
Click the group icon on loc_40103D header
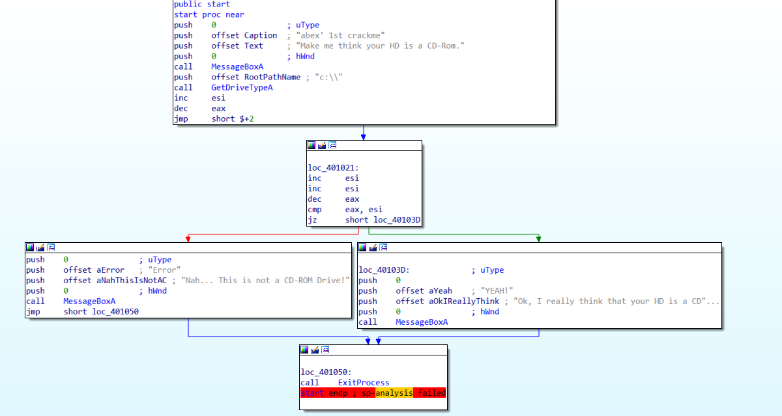[x=384, y=247]
